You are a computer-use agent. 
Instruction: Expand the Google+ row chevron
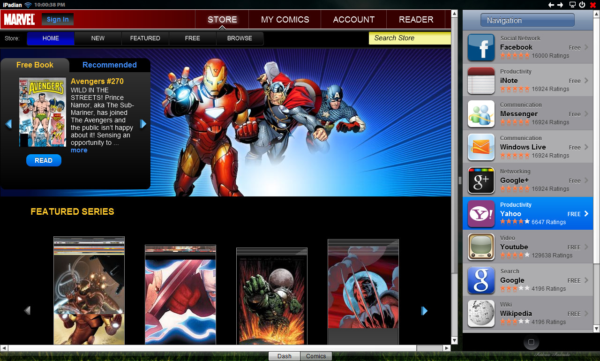pyautogui.click(x=586, y=180)
